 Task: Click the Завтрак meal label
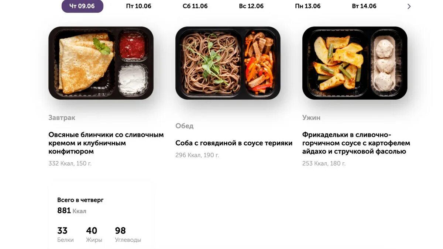pyautogui.click(x=62, y=118)
